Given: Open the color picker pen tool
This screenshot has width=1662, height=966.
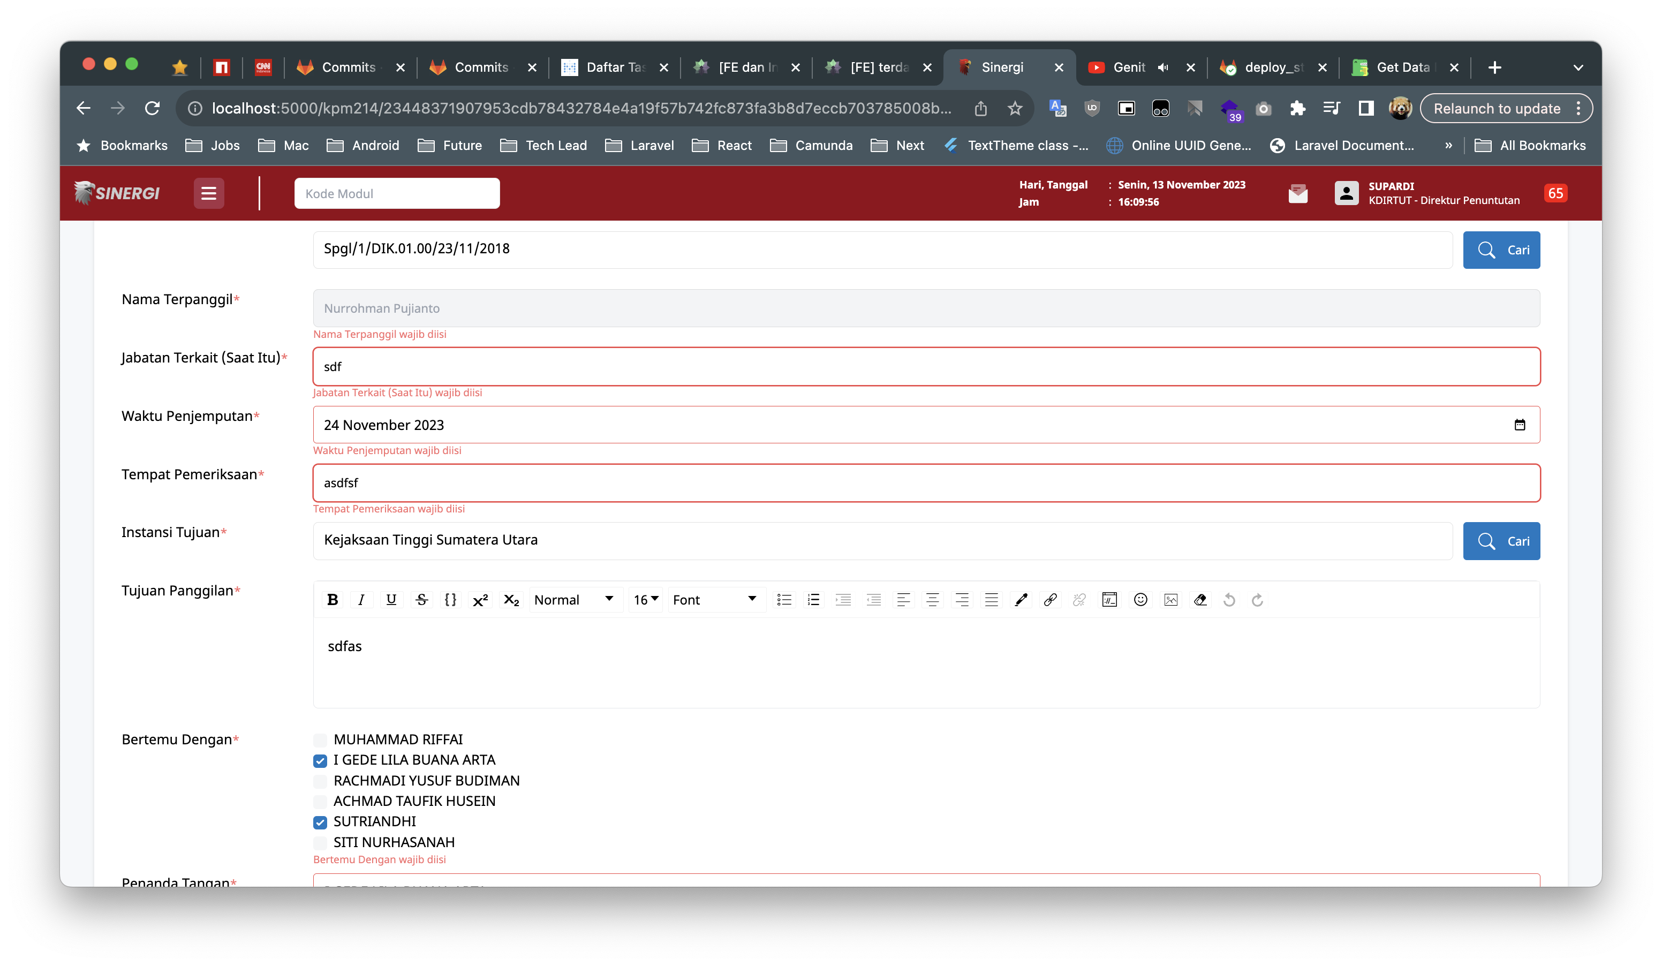Looking at the screenshot, I should (1021, 599).
